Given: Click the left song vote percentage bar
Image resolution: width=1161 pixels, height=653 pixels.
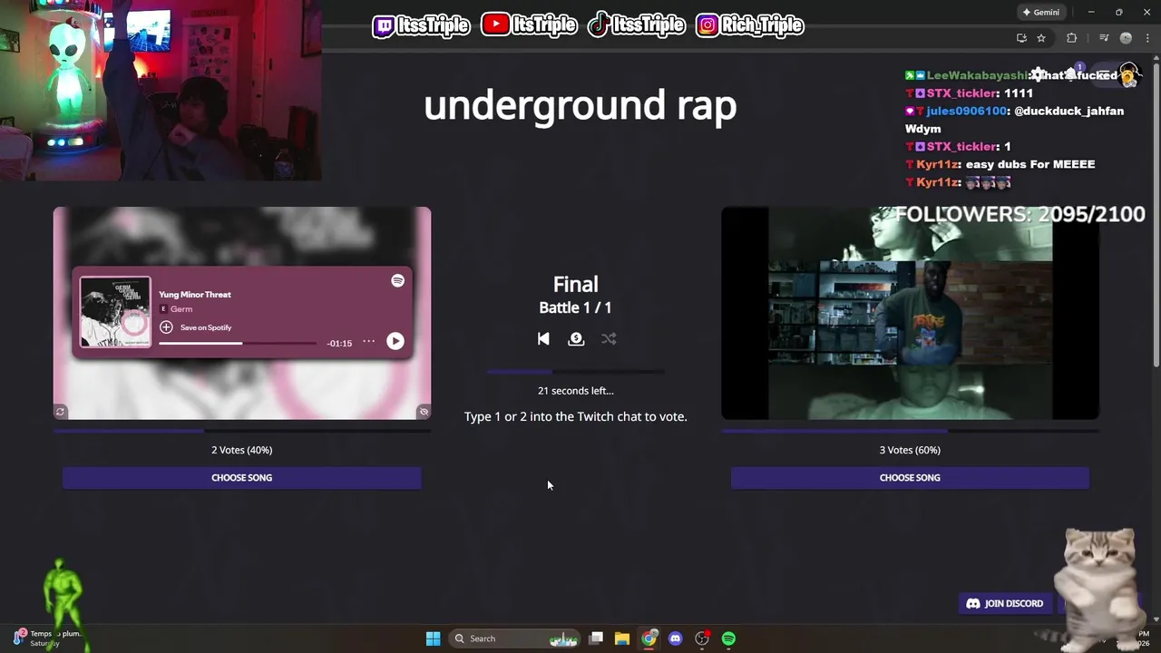Looking at the screenshot, I should [x=241, y=431].
